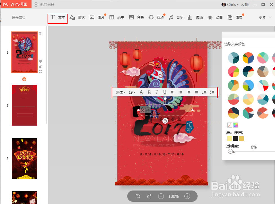The height and width of the screenshot is (204, 275).
Task: Open the 动画 animation tool
Action: click(x=215, y=17)
